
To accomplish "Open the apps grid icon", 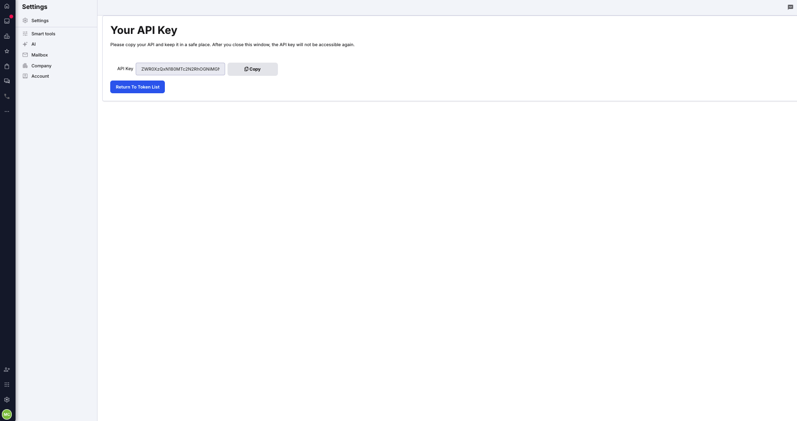I will pos(7,385).
